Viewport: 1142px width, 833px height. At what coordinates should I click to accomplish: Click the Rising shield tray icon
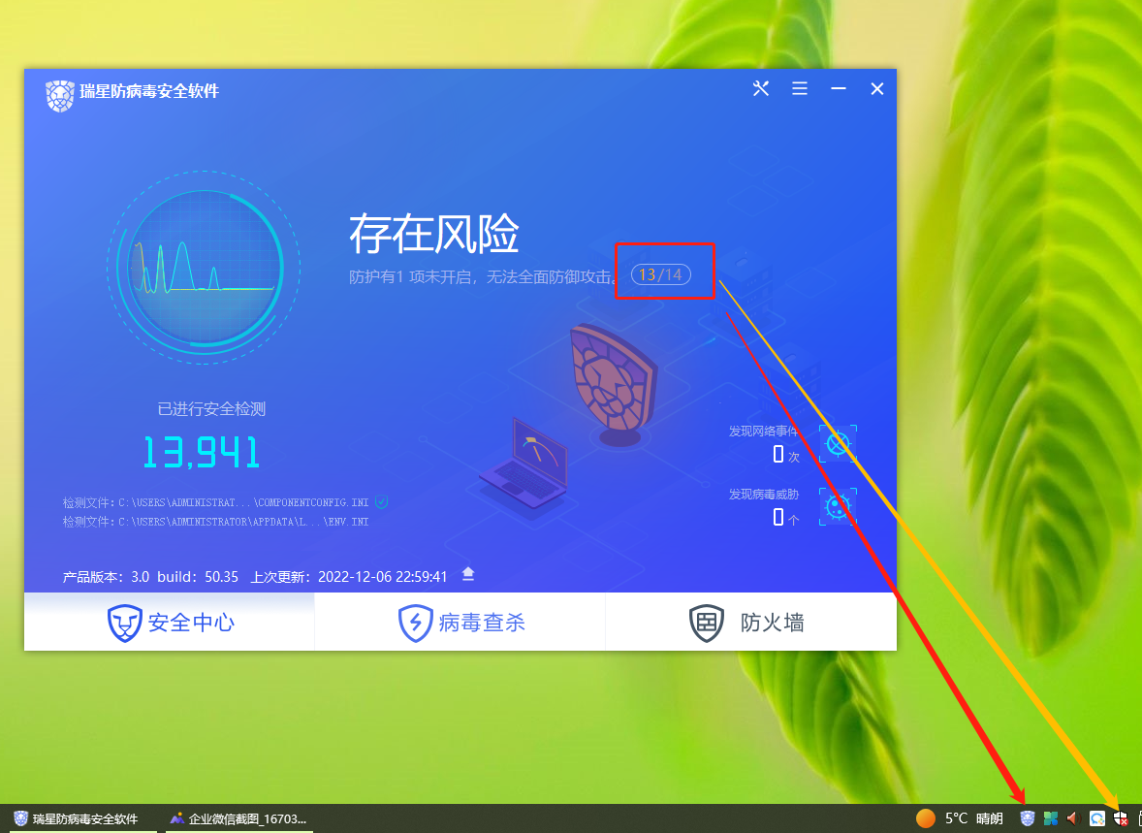(x=1027, y=818)
